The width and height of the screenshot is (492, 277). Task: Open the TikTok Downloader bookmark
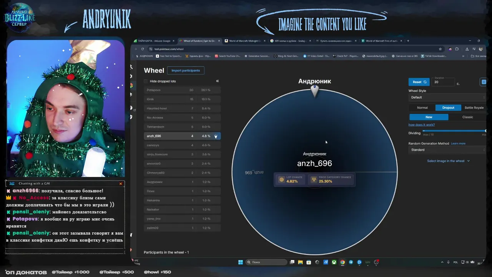tap(434, 56)
